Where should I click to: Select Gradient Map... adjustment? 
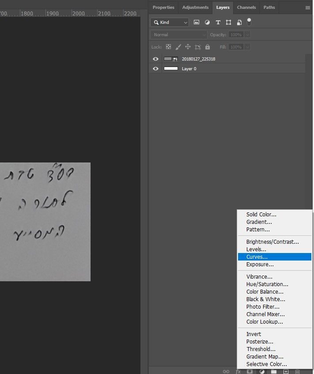[x=275, y=357]
